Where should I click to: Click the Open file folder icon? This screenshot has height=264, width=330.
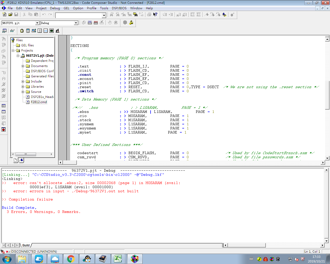tap(10, 15)
